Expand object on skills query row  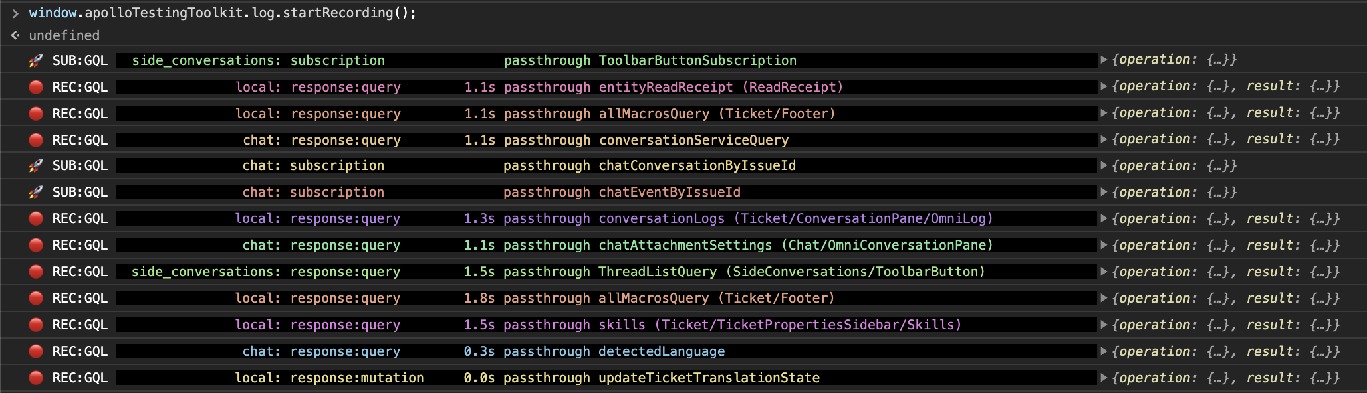click(x=1104, y=325)
